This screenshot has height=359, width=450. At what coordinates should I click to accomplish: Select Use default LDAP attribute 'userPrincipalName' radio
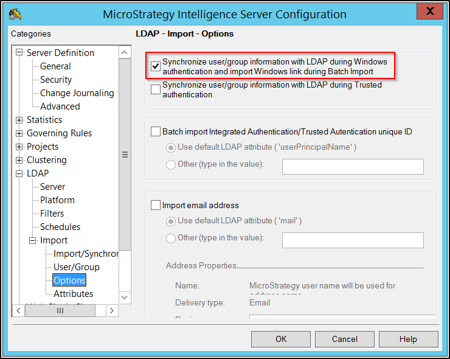(x=171, y=148)
